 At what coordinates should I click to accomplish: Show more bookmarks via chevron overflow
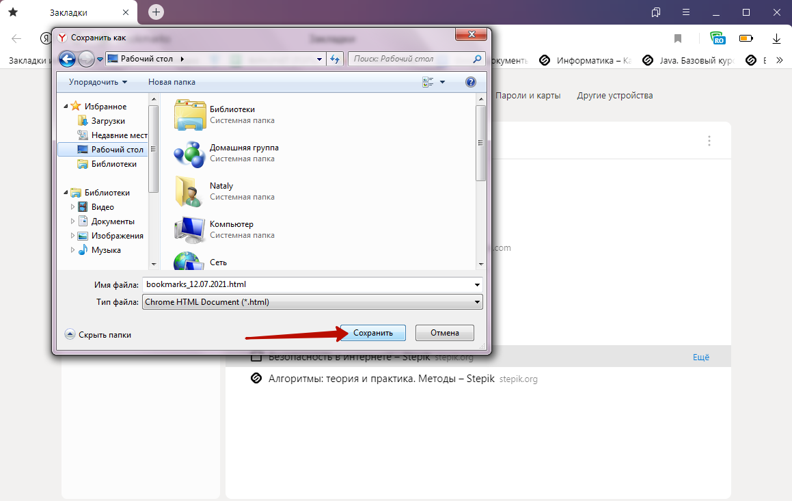(x=780, y=61)
